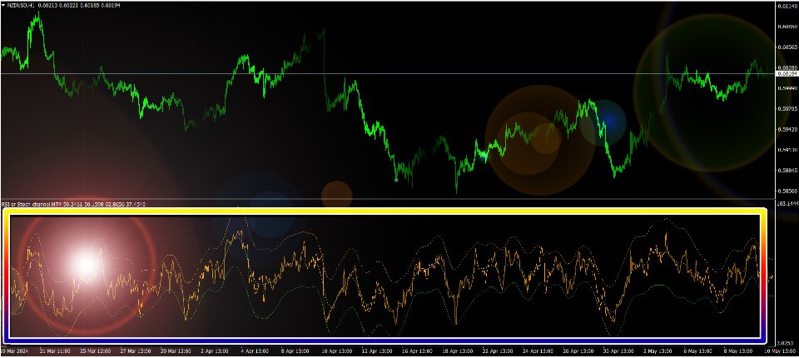The width and height of the screenshot is (799, 358).
Task: Click the 0.60850 price scale label
Action: click(x=787, y=27)
